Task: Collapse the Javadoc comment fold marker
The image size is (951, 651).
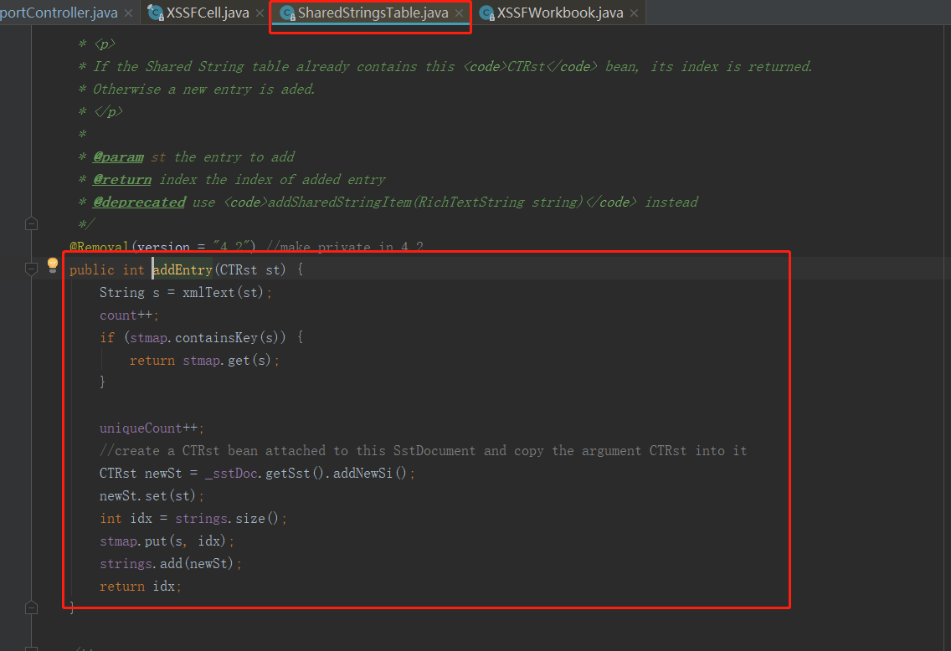Action: click(x=32, y=224)
